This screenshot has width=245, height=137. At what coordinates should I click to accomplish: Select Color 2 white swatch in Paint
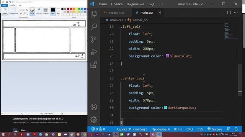click(58, 12)
